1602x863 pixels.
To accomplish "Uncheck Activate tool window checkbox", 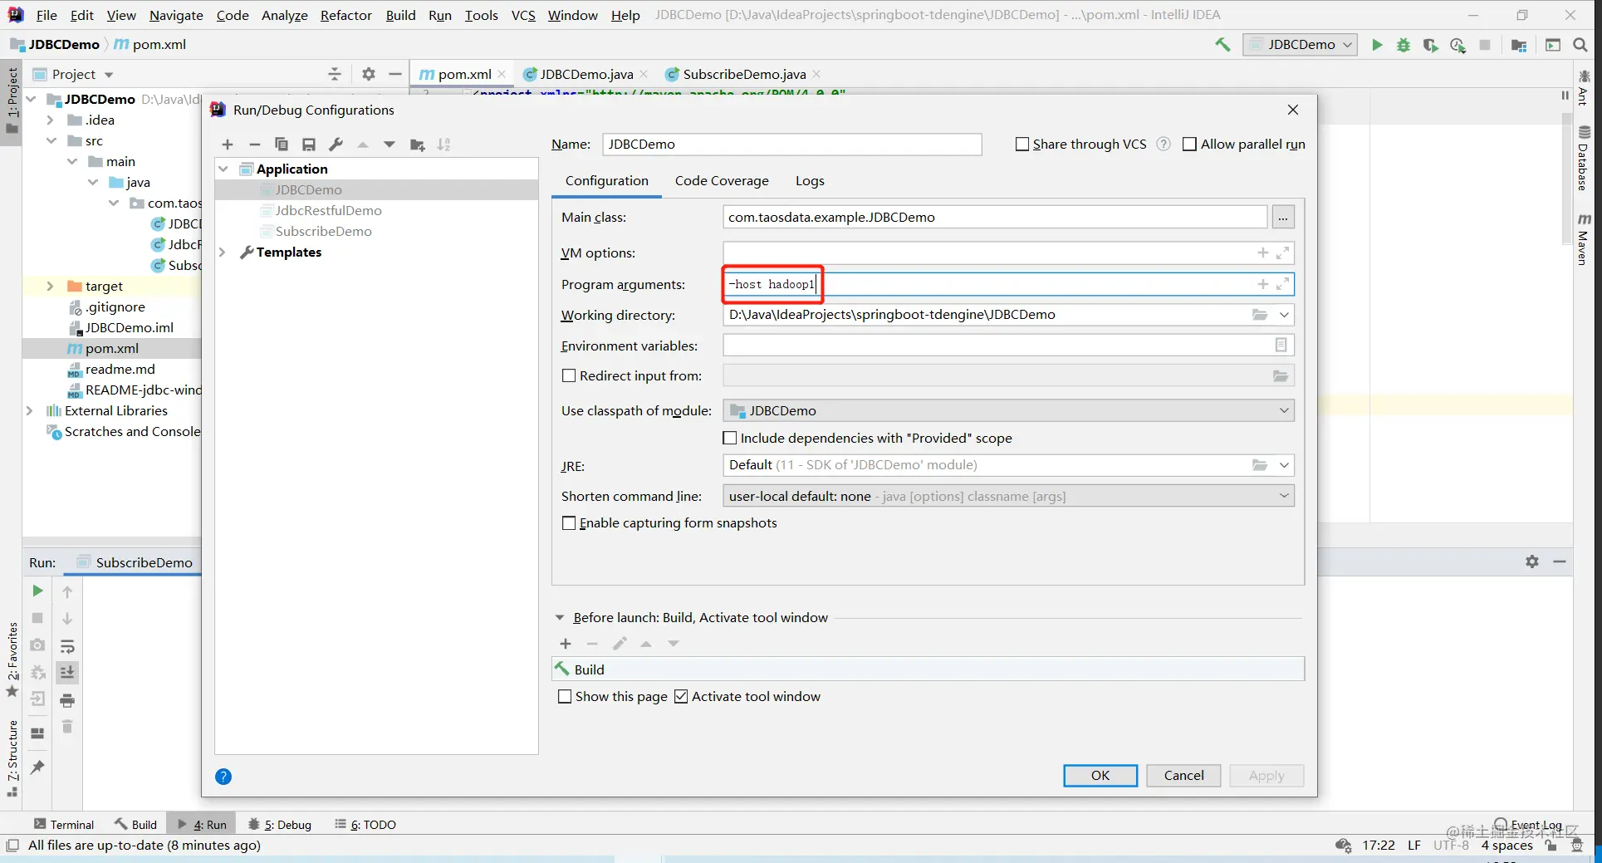I will [x=681, y=697].
